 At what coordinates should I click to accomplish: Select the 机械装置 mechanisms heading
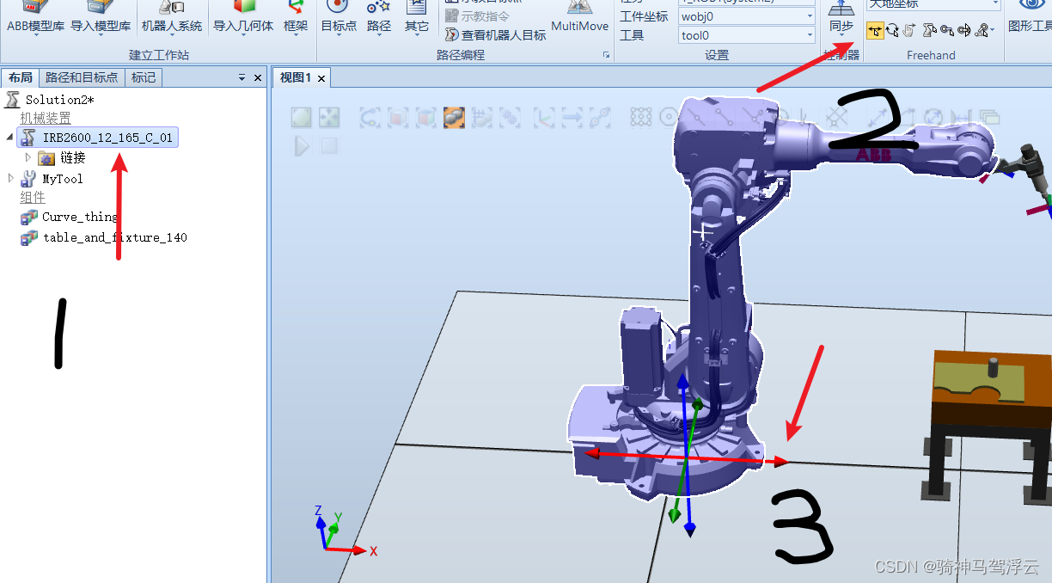coord(46,118)
